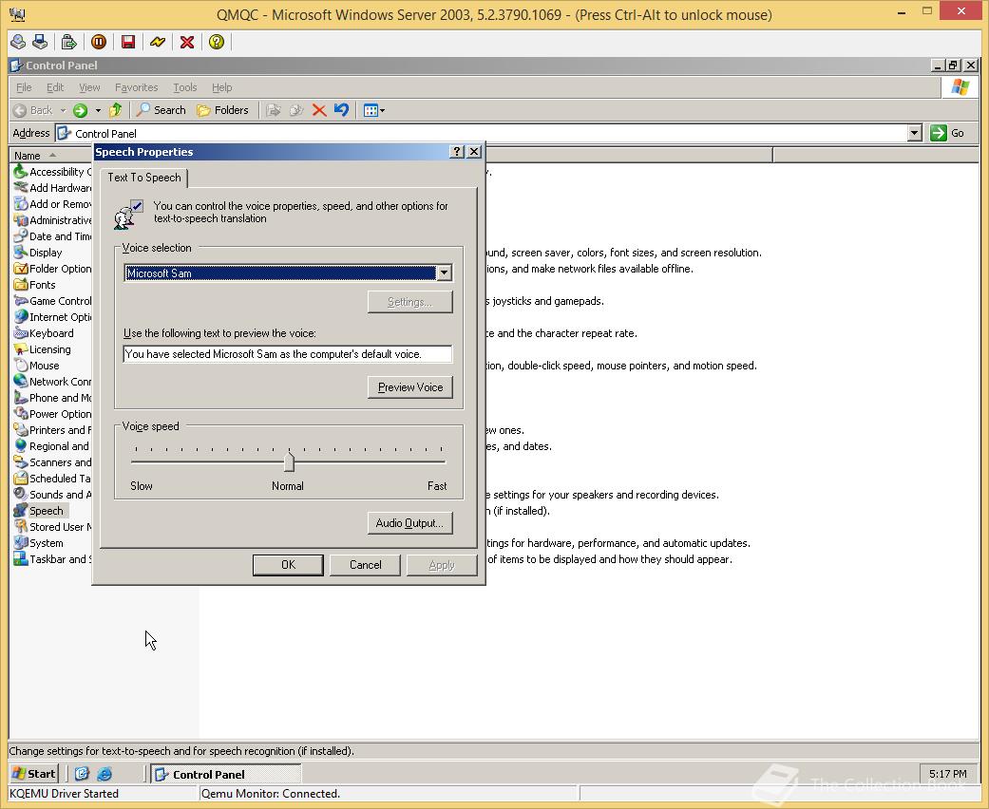Click the red floppy save icon
Image resolution: width=989 pixels, height=809 pixels.
pos(128,42)
